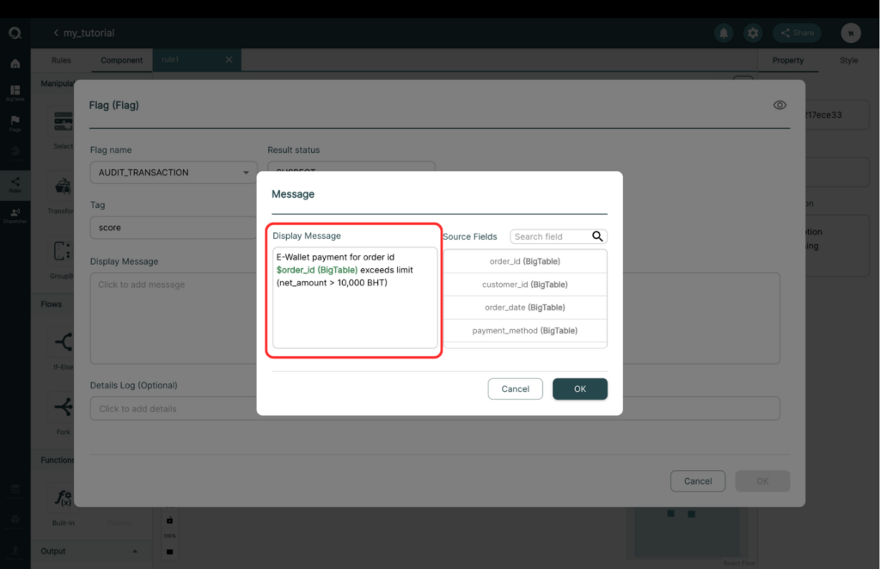The width and height of the screenshot is (880, 569).
Task: Click the Home icon in left sidebar
Action: [15, 64]
